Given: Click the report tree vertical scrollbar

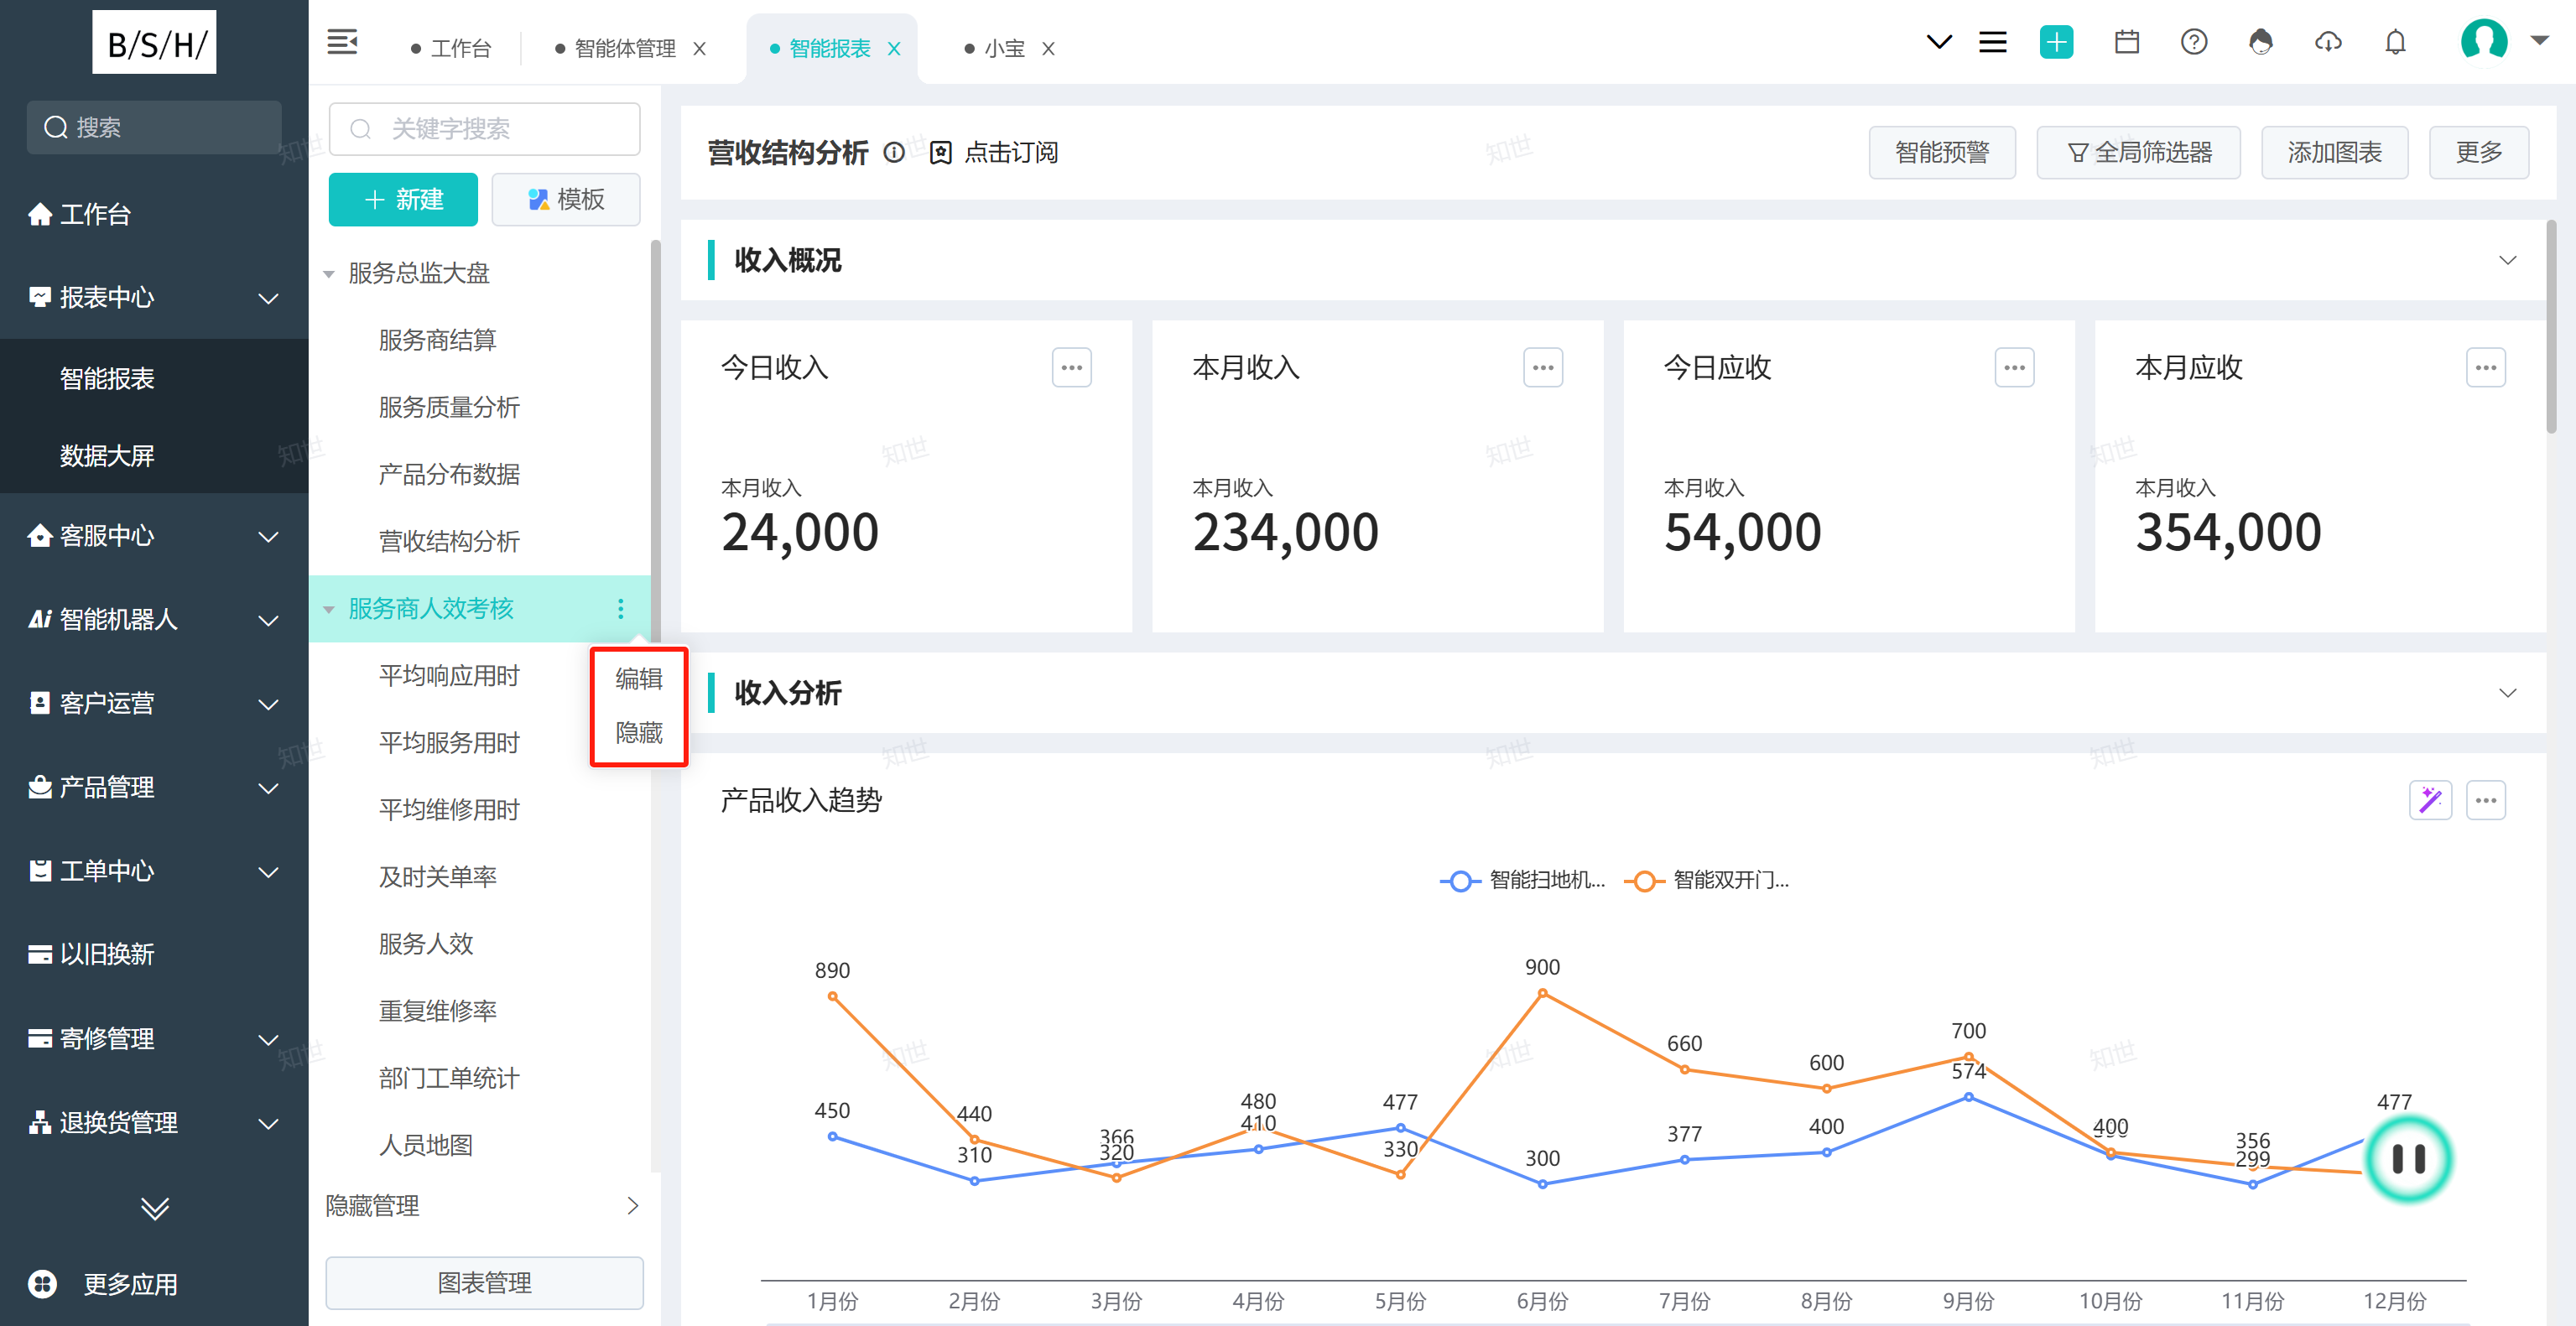Looking at the screenshot, I should click(x=655, y=440).
